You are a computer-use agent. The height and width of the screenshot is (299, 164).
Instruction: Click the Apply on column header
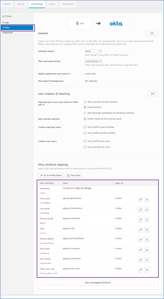119,183
